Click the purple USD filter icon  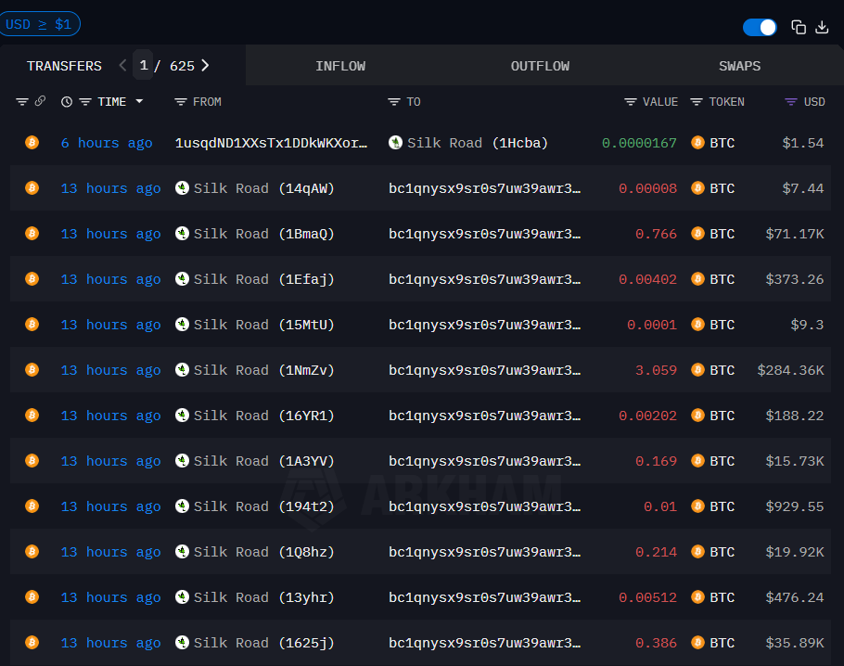(791, 102)
